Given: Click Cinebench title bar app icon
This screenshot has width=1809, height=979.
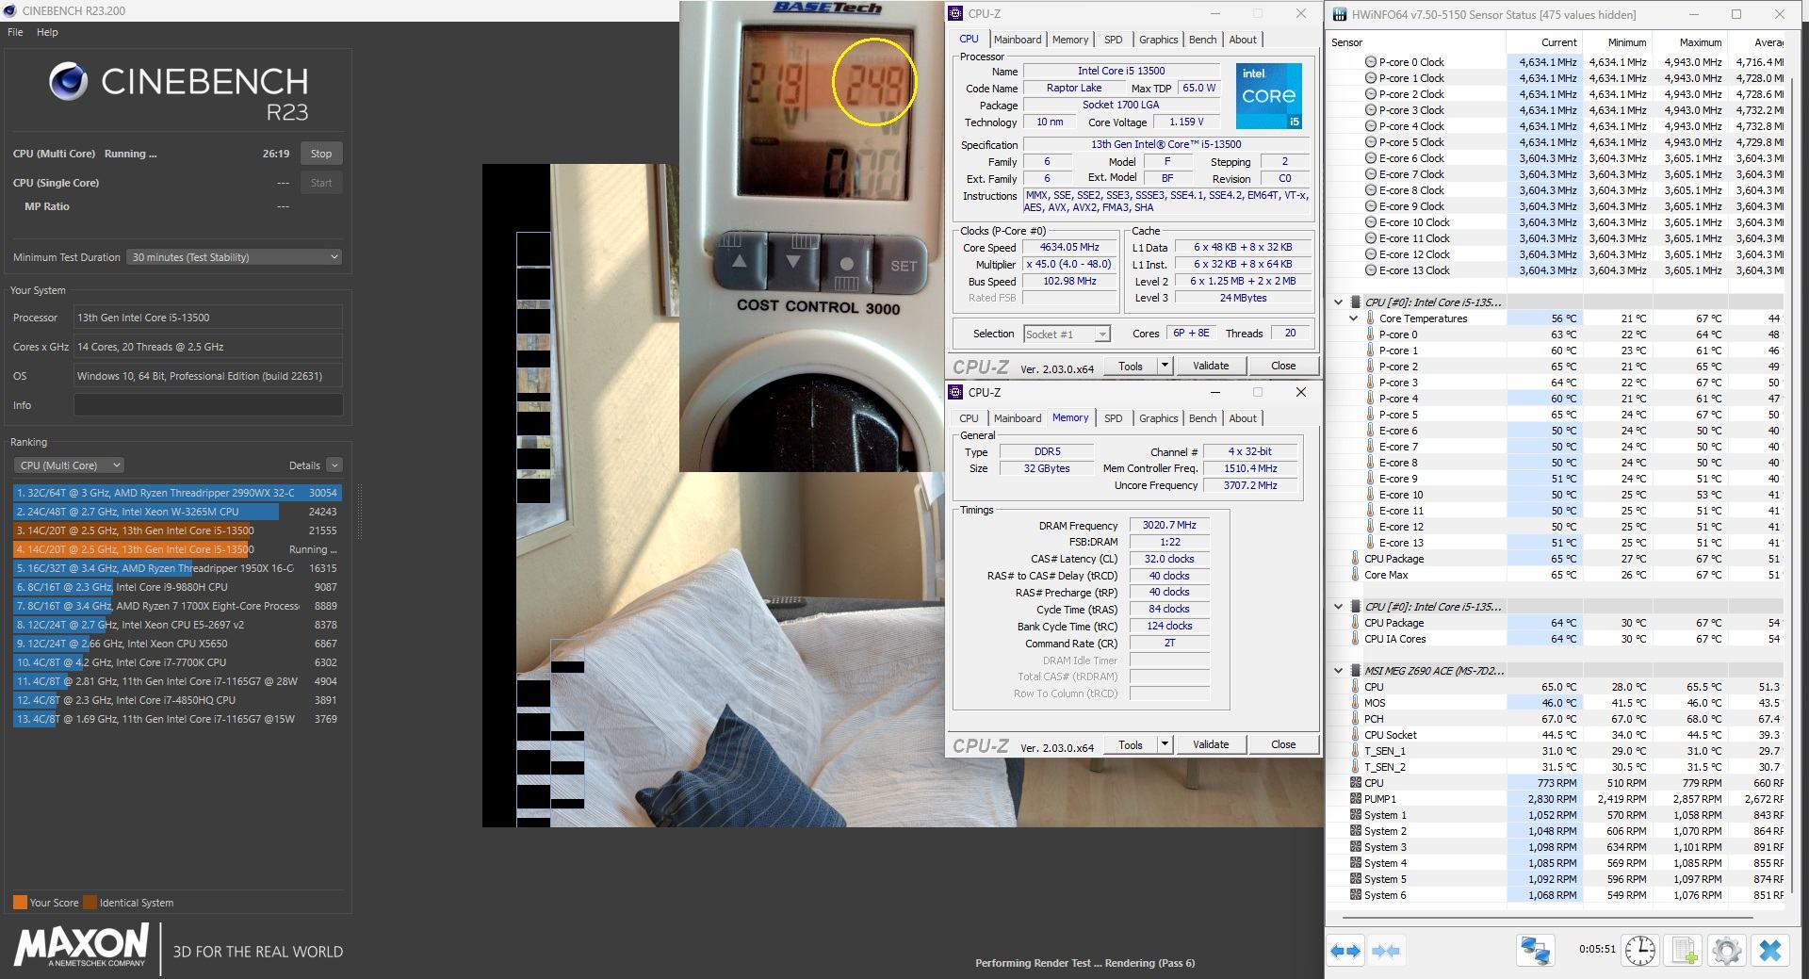Looking at the screenshot, I should point(11,10).
